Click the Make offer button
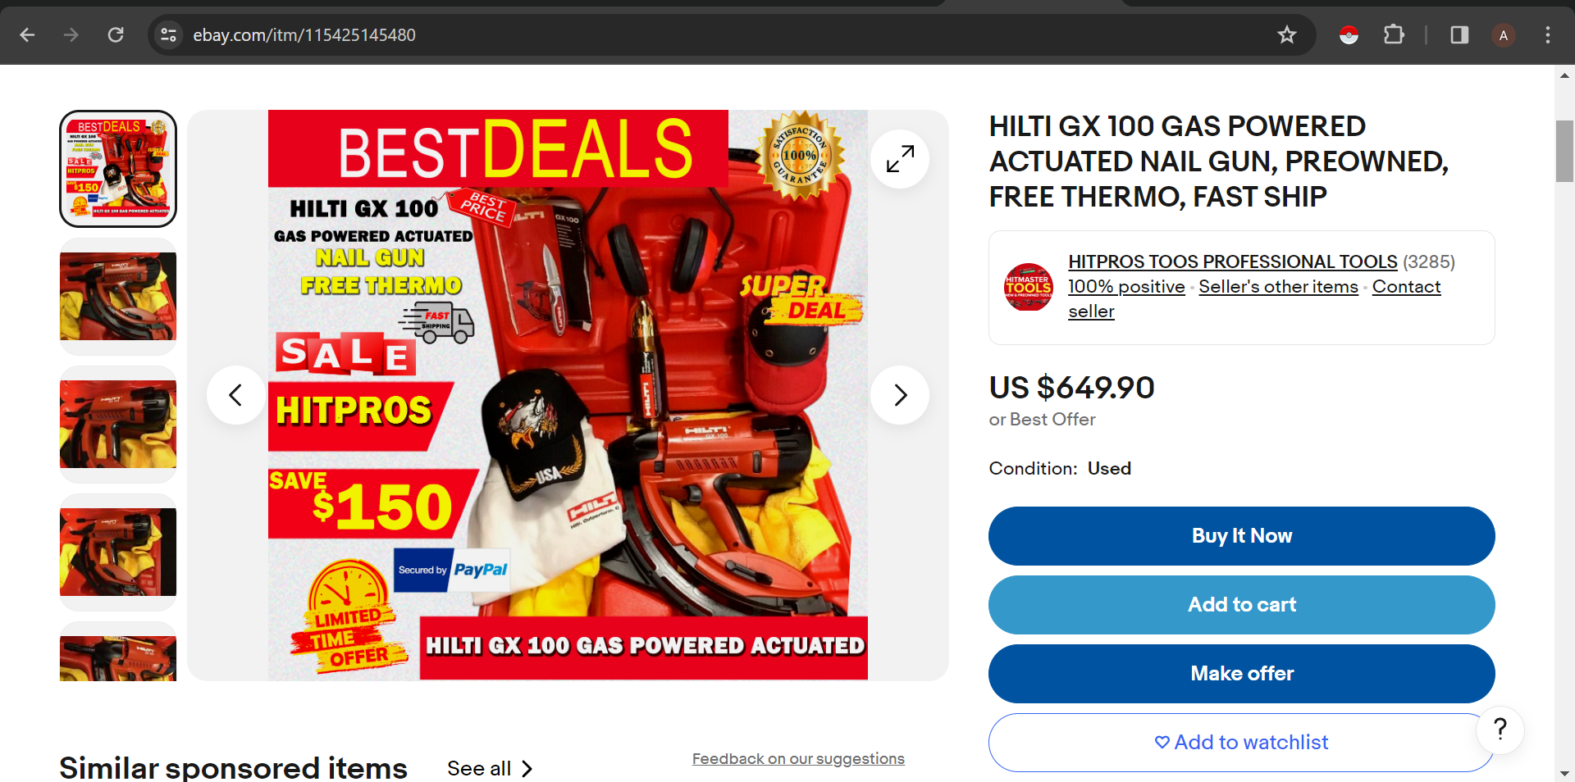The height and width of the screenshot is (782, 1575). [1241, 673]
